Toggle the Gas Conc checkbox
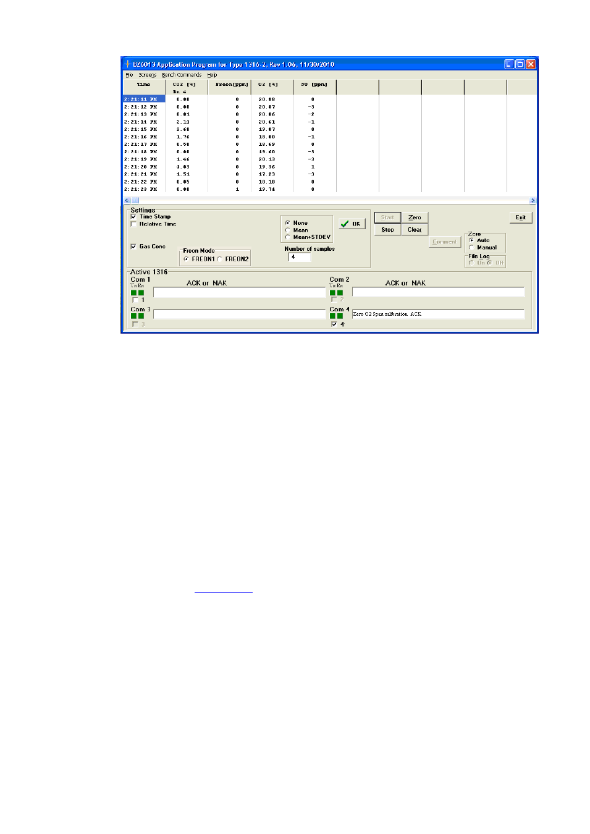The width and height of the screenshot is (590, 834). click(133, 246)
